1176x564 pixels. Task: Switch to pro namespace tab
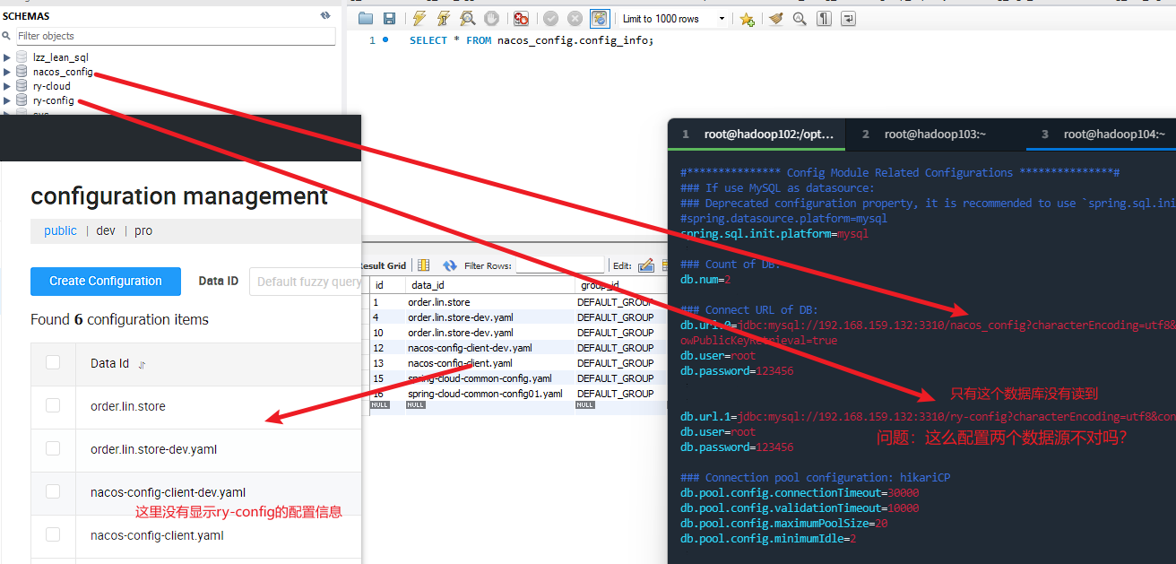click(x=143, y=230)
